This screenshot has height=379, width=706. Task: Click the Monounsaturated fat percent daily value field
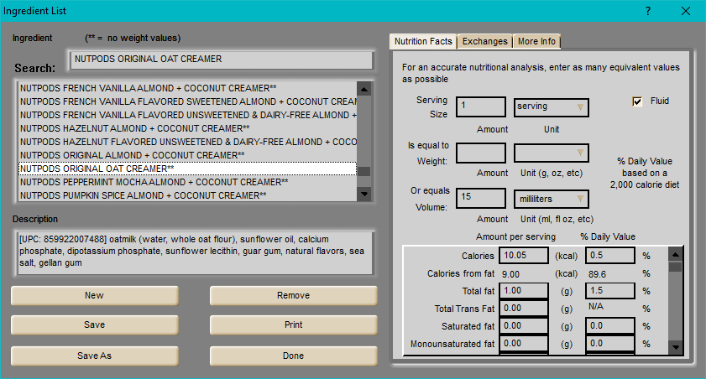click(x=610, y=344)
